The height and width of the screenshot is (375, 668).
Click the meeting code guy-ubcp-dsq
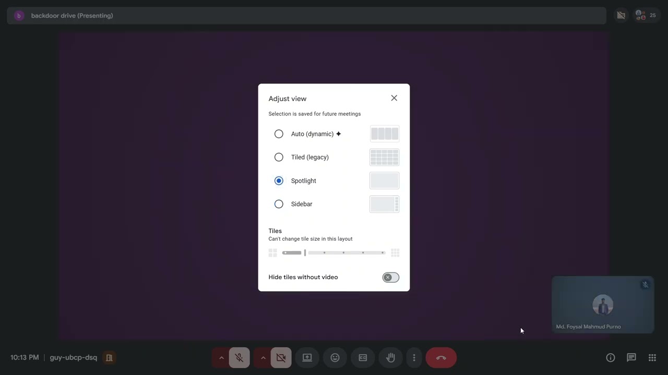pos(74,358)
